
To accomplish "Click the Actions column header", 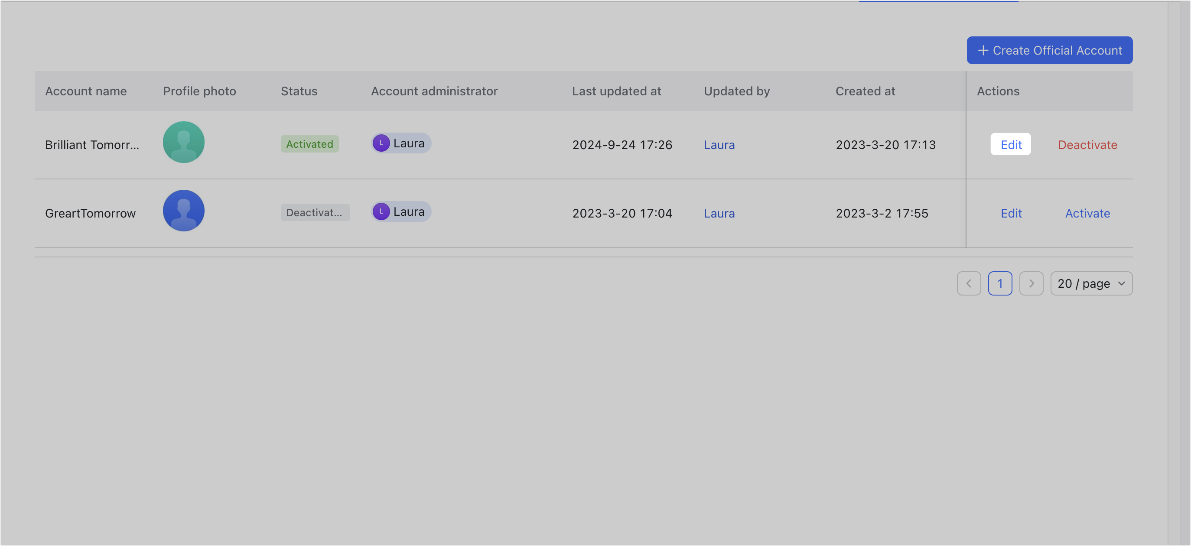I will [x=998, y=91].
